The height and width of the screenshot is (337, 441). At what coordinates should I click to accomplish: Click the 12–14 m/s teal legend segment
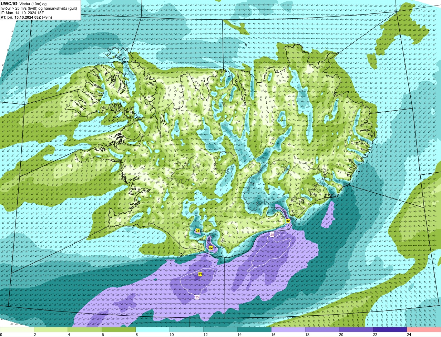coord(220,329)
